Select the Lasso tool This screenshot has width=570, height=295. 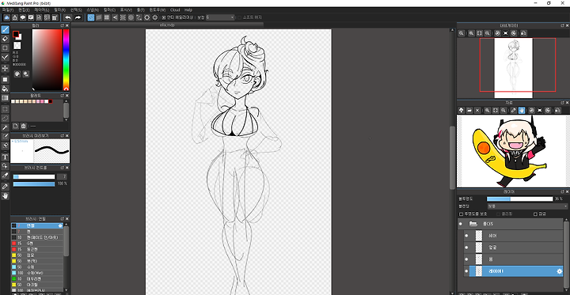[5, 118]
